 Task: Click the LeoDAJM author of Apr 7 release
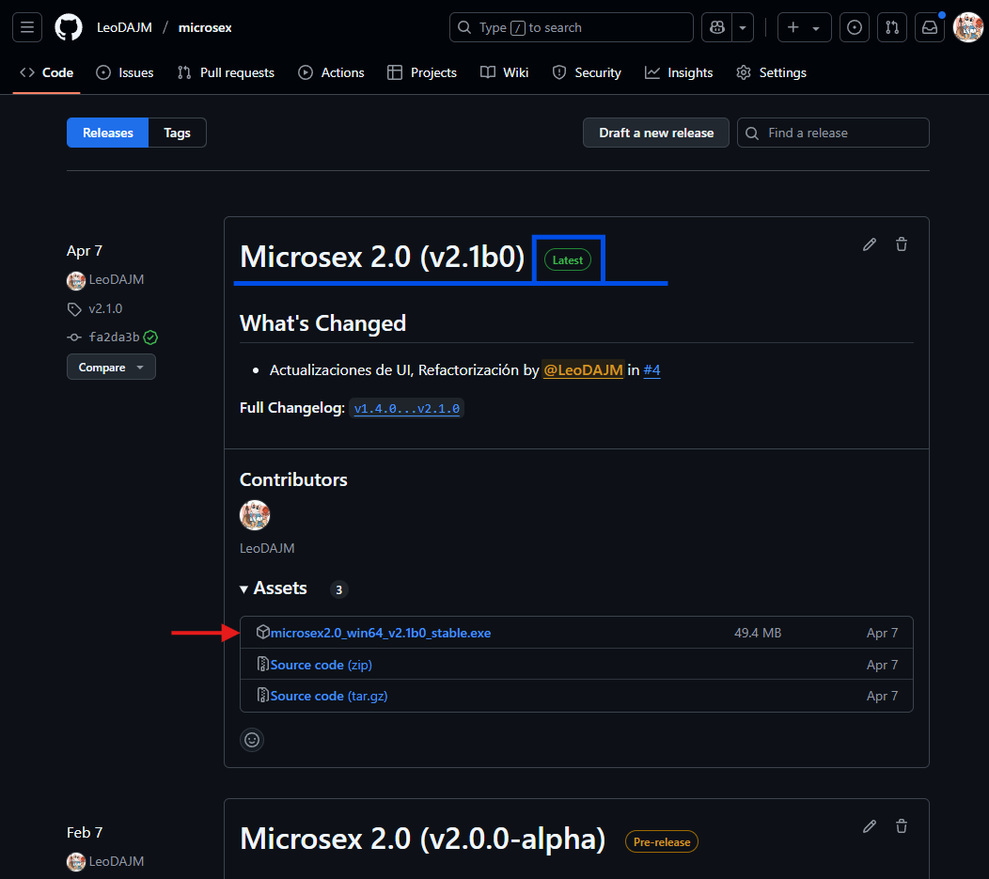[116, 279]
